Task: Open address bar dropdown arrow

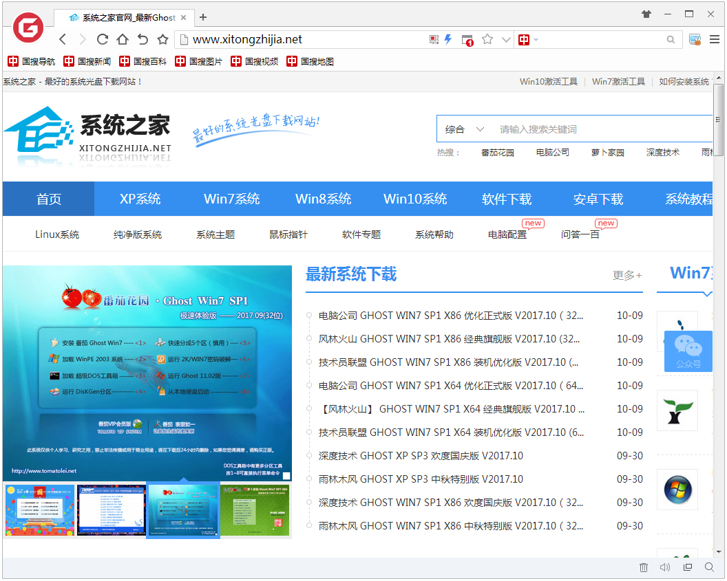Action: (506, 40)
